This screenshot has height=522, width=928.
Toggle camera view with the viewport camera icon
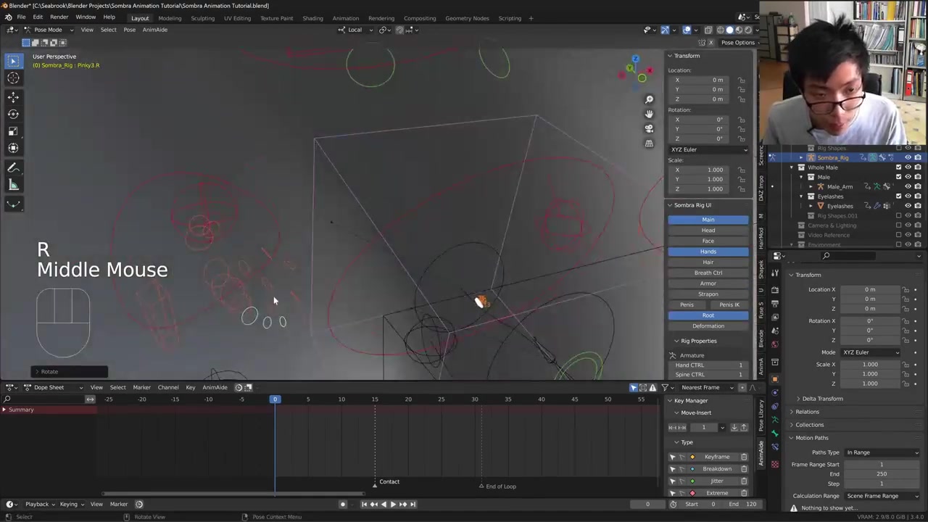click(x=649, y=128)
